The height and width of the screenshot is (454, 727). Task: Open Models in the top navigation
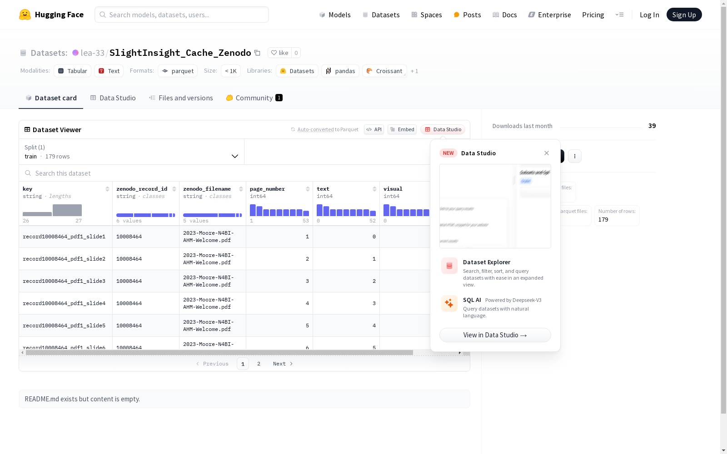(x=335, y=15)
